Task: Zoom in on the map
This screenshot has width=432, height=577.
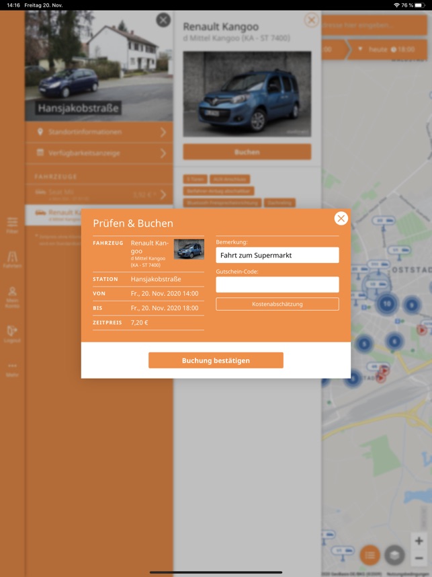Action: pyautogui.click(x=419, y=541)
